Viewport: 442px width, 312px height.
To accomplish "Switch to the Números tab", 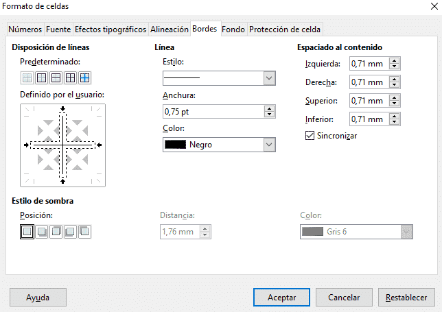I will pos(25,29).
